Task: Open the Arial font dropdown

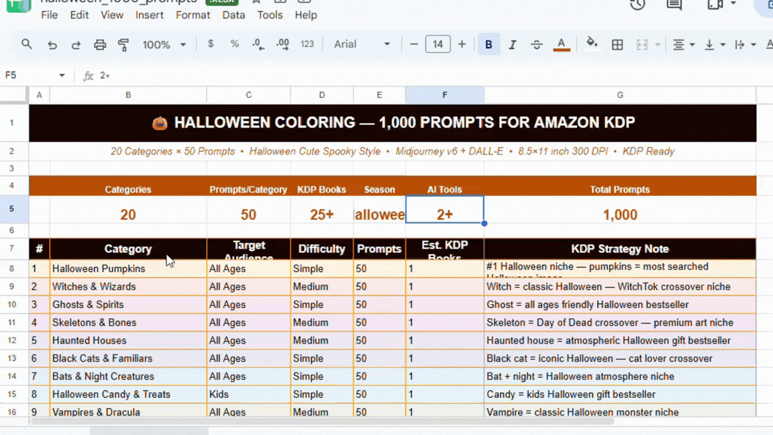Action: (362, 44)
